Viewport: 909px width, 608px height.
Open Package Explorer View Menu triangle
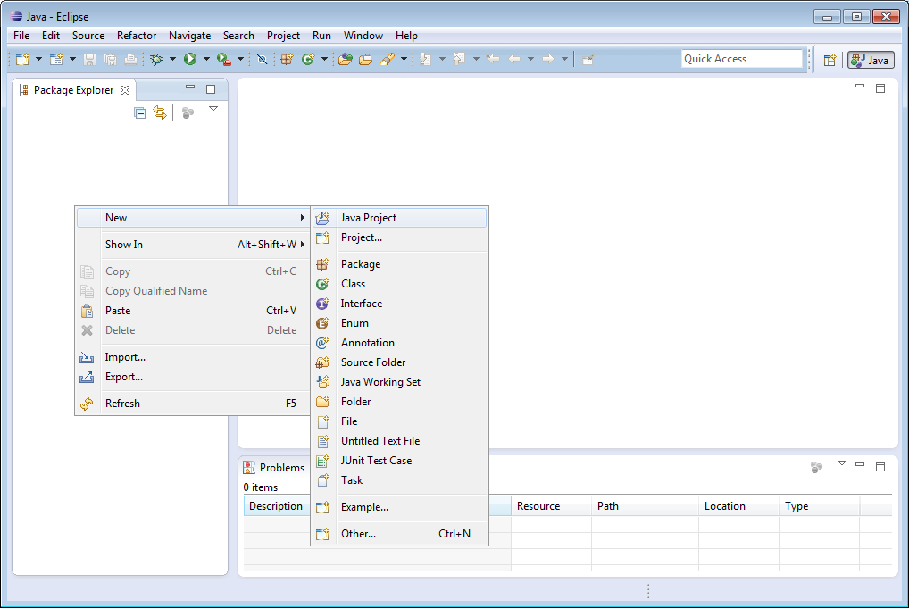[x=213, y=109]
